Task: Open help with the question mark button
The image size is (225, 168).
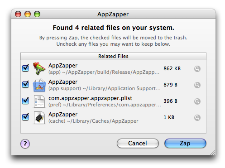Action: pyautogui.click(x=25, y=144)
